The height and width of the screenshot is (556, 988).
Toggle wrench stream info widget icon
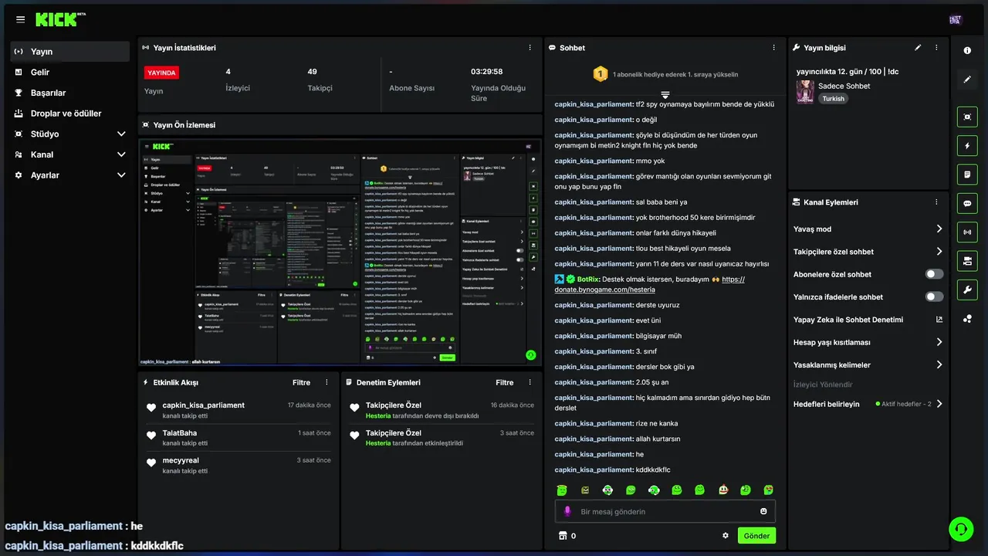[x=967, y=290]
